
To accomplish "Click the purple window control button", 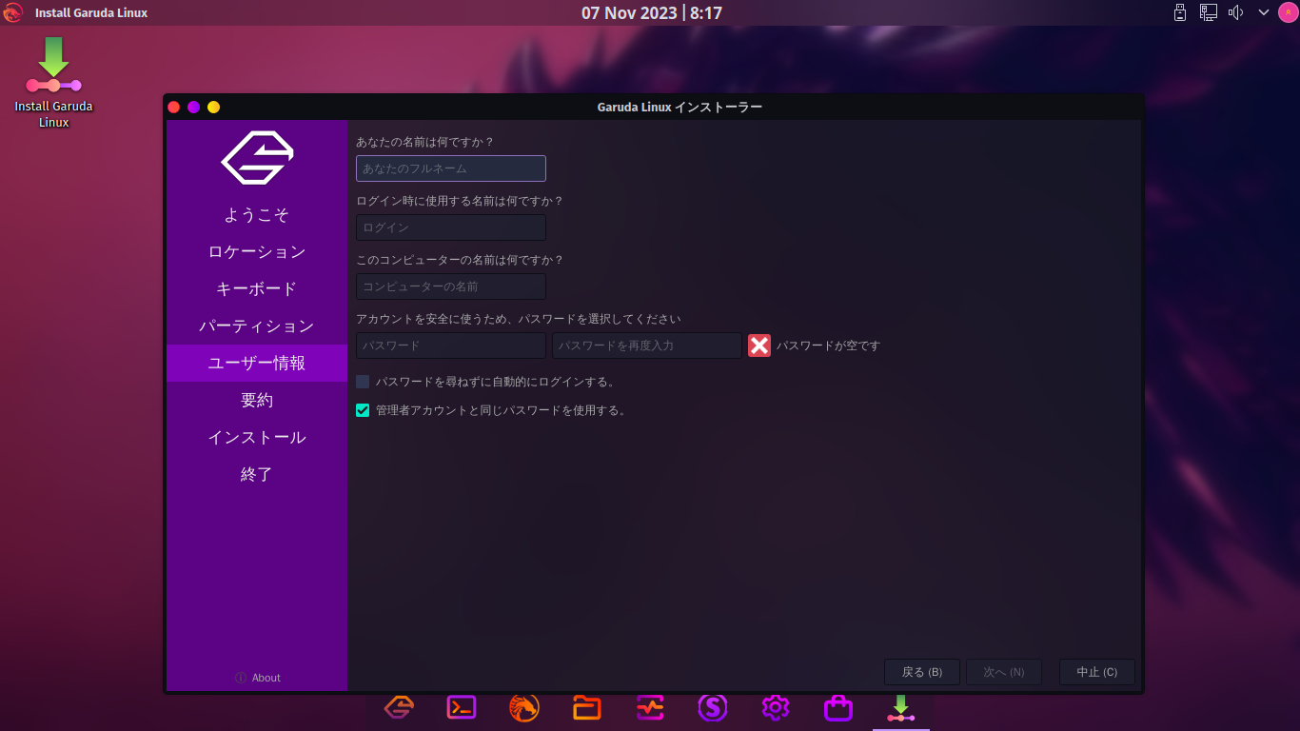I will point(194,108).
